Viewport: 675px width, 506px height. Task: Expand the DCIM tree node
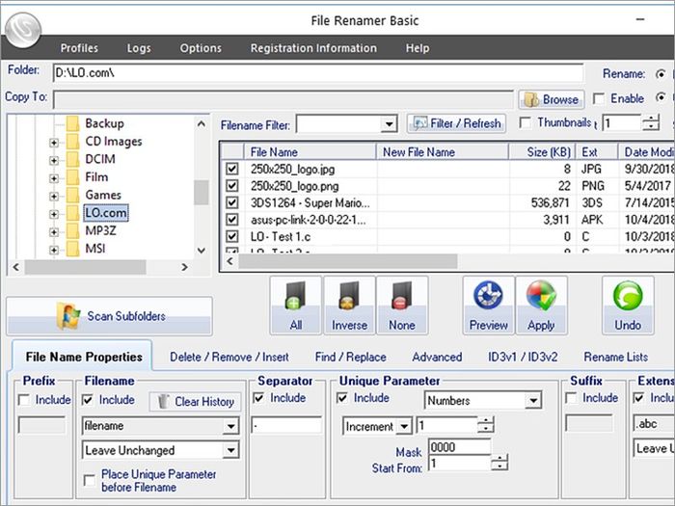(54, 161)
